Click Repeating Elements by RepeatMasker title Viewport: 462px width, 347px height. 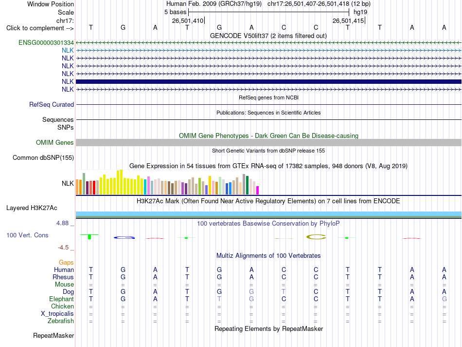point(269,328)
